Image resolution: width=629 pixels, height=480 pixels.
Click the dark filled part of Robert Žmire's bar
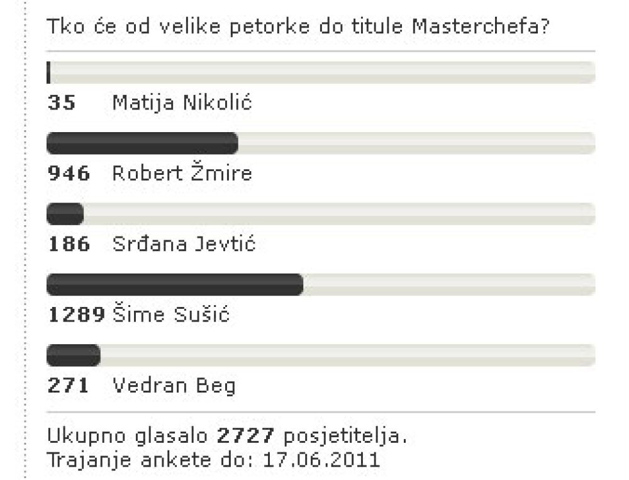pos(142,143)
